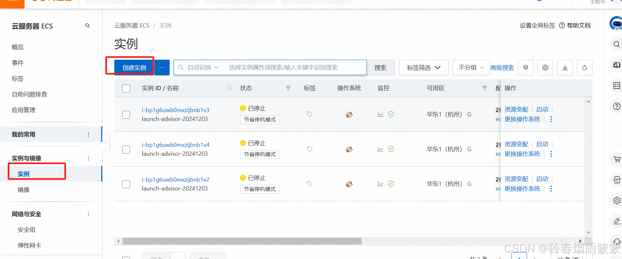Open 应用管理 in the sidebar
The height and width of the screenshot is (259, 622).
pyautogui.click(x=24, y=110)
